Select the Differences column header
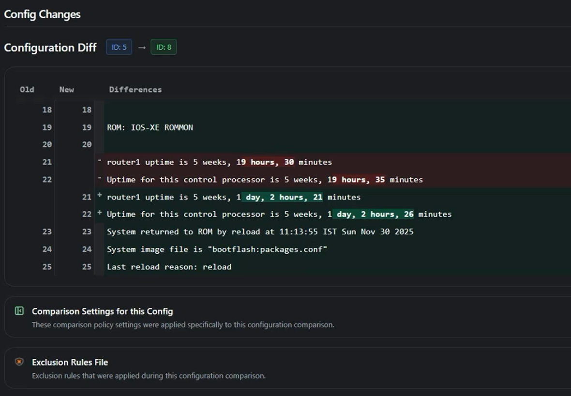571x396 pixels. (x=135, y=90)
